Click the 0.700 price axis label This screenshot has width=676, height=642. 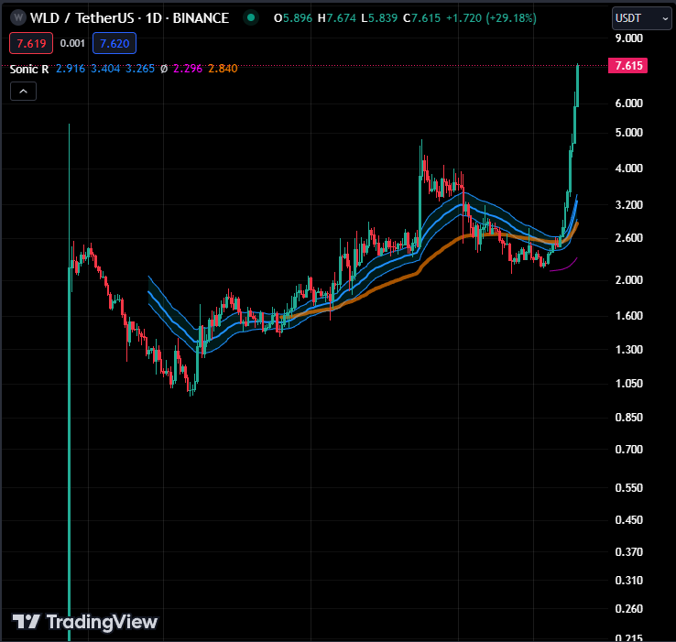(x=629, y=450)
